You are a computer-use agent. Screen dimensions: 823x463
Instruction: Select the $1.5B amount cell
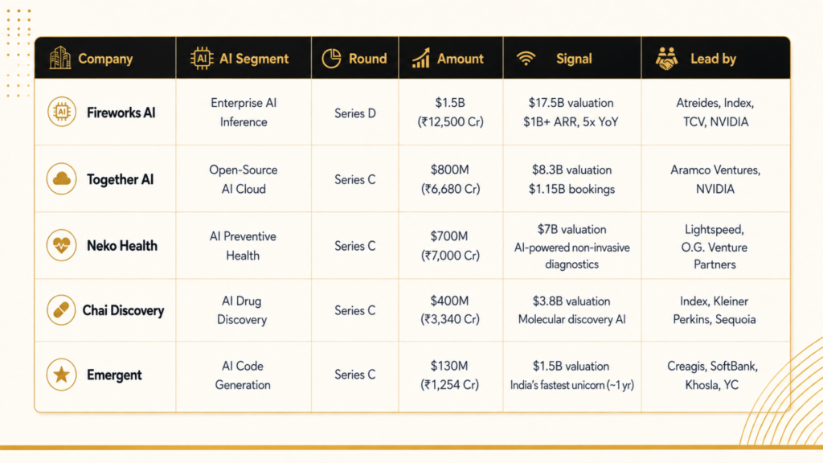[450, 113]
